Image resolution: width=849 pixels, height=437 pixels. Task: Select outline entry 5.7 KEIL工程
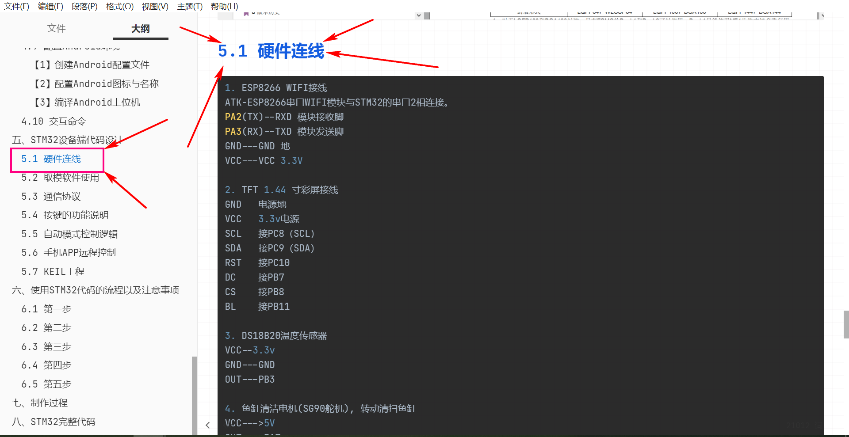(53, 271)
